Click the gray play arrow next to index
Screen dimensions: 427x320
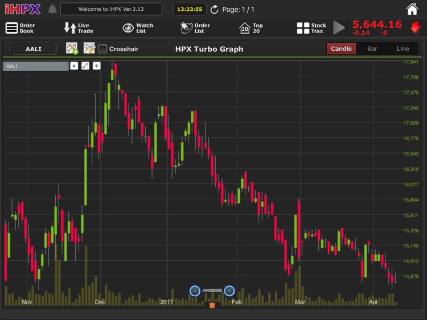point(339,27)
